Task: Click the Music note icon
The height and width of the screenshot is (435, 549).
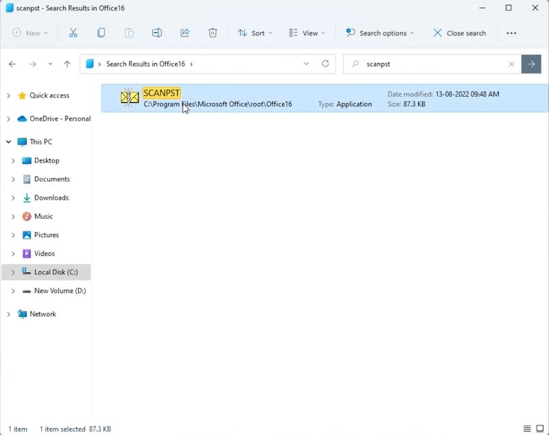Action: [27, 216]
